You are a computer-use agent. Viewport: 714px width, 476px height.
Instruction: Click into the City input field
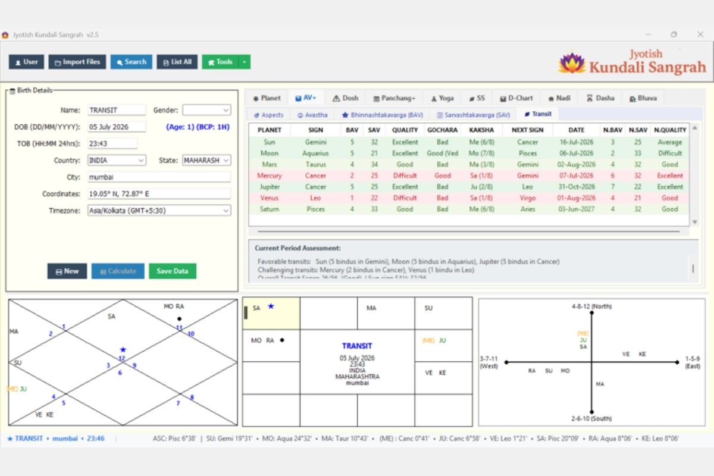click(159, 177)
